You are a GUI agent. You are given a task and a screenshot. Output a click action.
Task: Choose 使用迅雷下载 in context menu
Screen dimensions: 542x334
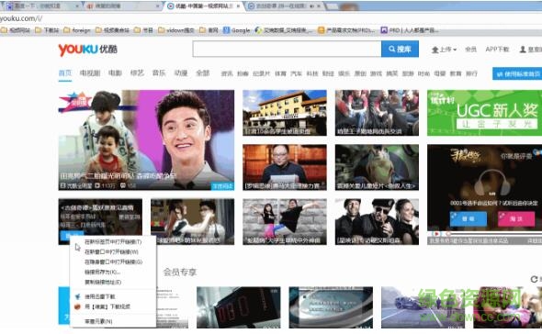pyautogui.click(x=113, y=296)
